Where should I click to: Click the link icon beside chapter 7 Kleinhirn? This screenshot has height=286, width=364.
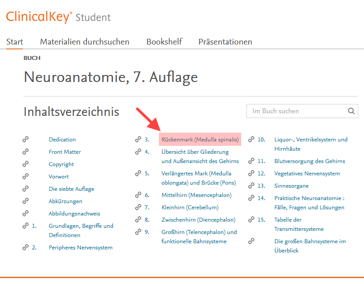point(138,208)
